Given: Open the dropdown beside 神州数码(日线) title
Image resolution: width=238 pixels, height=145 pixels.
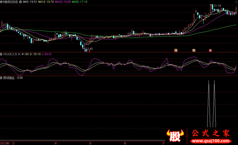Looking at the screenshot, I should [x=20, y=2].
